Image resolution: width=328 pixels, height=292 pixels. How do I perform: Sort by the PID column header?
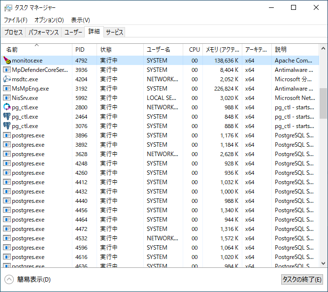point(84,50)
